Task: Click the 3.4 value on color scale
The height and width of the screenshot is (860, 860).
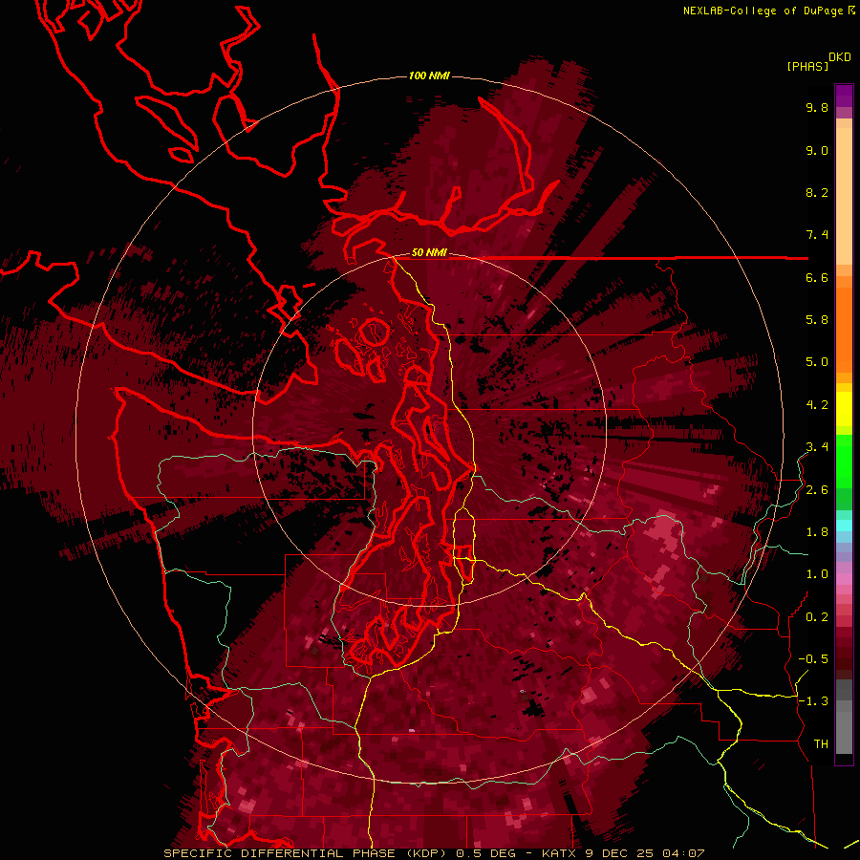Action: pyautogui.click(x=817, y=447)
